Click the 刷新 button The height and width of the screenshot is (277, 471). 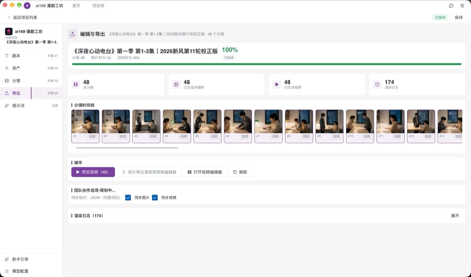pyautogui.click(x=240, y=172)
